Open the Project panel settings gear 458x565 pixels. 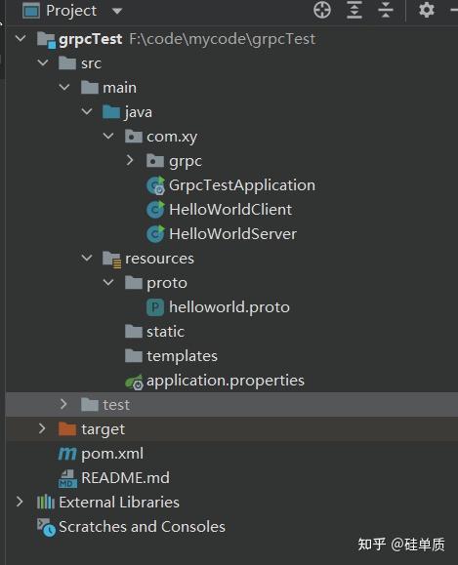427,10
